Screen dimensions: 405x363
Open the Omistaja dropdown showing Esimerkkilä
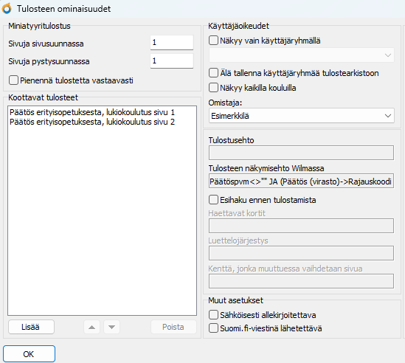302,116
